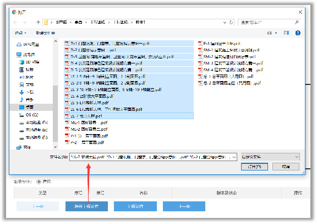Open the help question mark icon
The width and height of the screenshot is (317, 224).
coord(298,33)
